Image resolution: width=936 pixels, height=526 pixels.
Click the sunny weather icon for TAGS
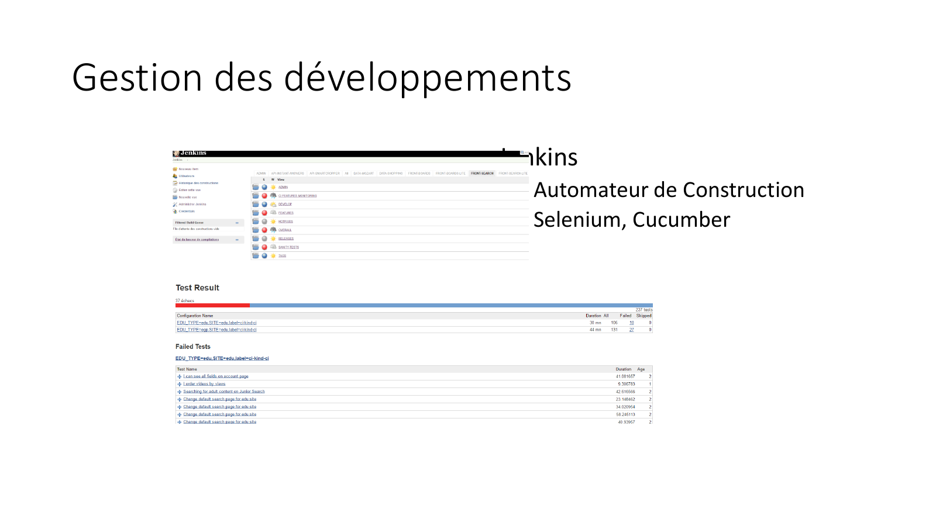[273, 255]
